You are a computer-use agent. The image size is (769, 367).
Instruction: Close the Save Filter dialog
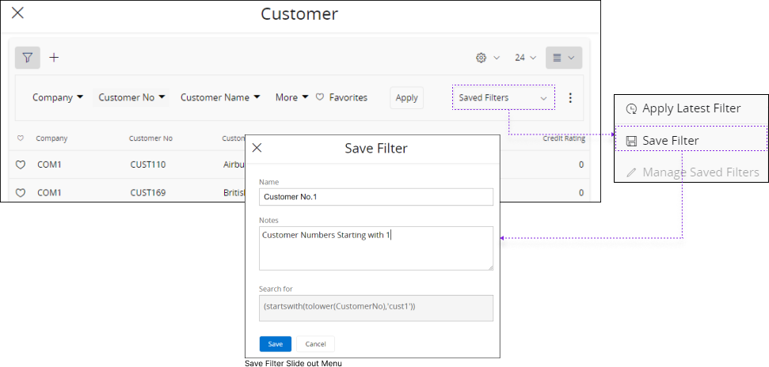click(x=257, y=148)
